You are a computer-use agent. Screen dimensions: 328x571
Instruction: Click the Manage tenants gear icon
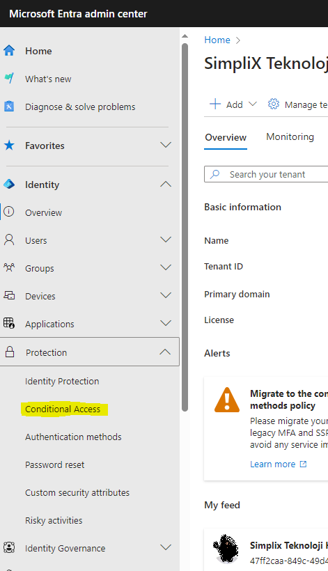pos(274,104)
